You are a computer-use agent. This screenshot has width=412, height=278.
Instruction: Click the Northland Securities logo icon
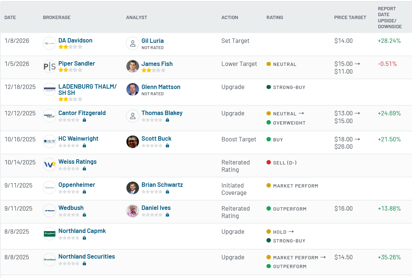(x=49, y=259)
